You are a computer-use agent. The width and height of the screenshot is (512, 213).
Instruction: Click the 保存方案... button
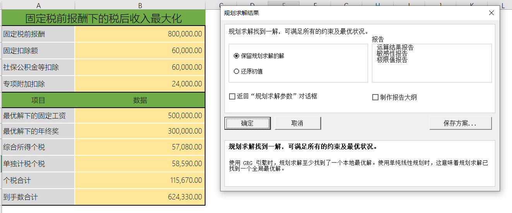[x=461, y=123]
